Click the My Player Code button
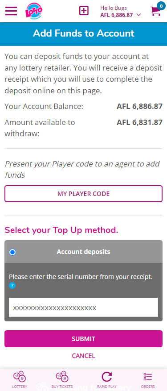 (83, 194)
